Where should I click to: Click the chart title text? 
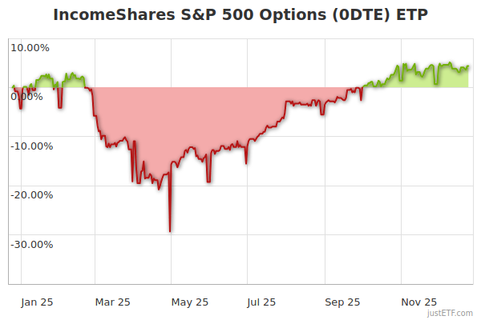coord(240,15)
